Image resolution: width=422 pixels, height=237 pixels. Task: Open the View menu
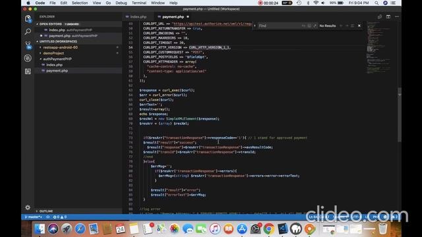coord(97,3)
